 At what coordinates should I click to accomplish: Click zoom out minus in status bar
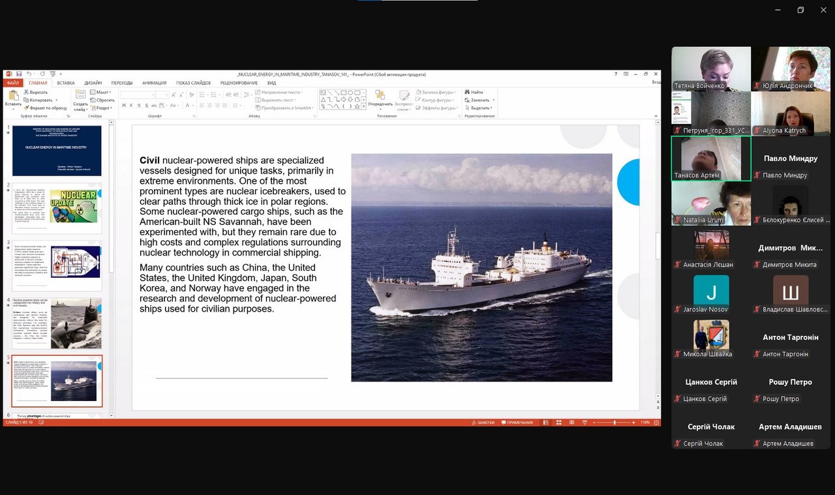coord(593,423)
